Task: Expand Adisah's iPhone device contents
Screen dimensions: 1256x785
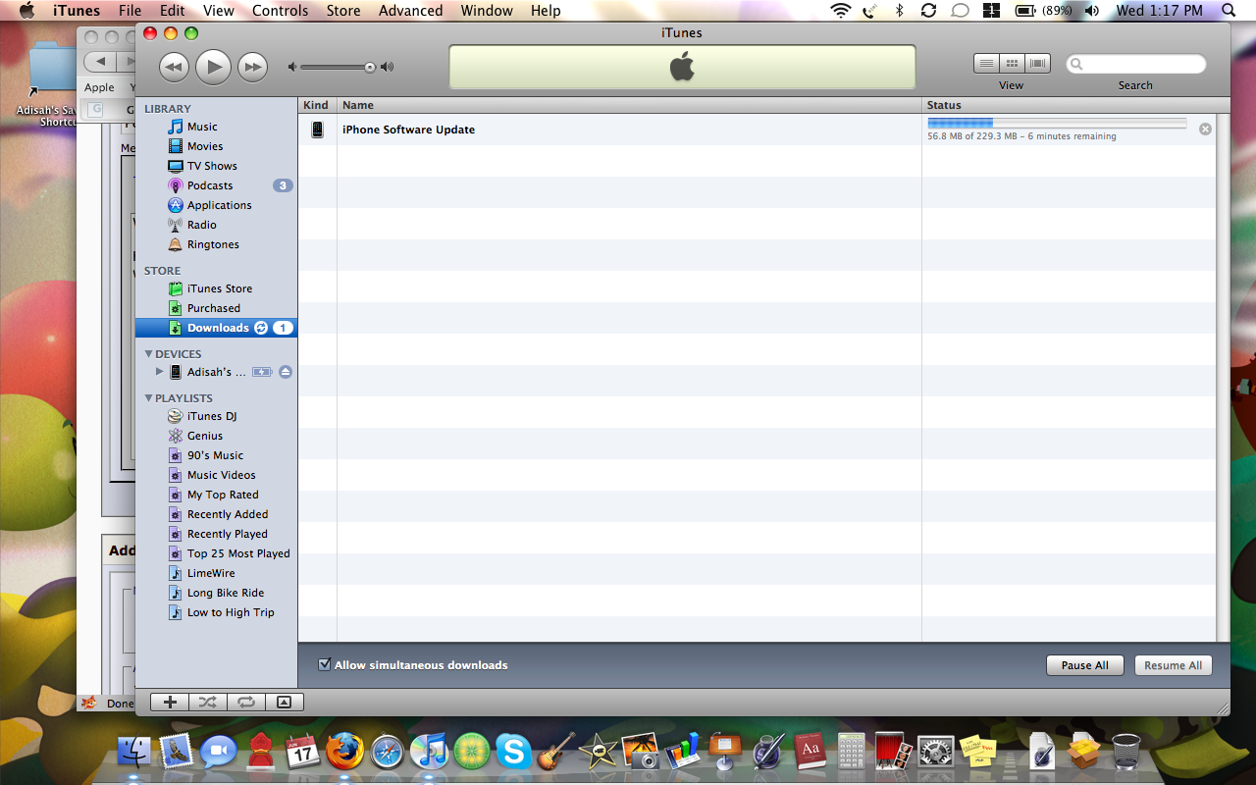Action: [160, 372]
